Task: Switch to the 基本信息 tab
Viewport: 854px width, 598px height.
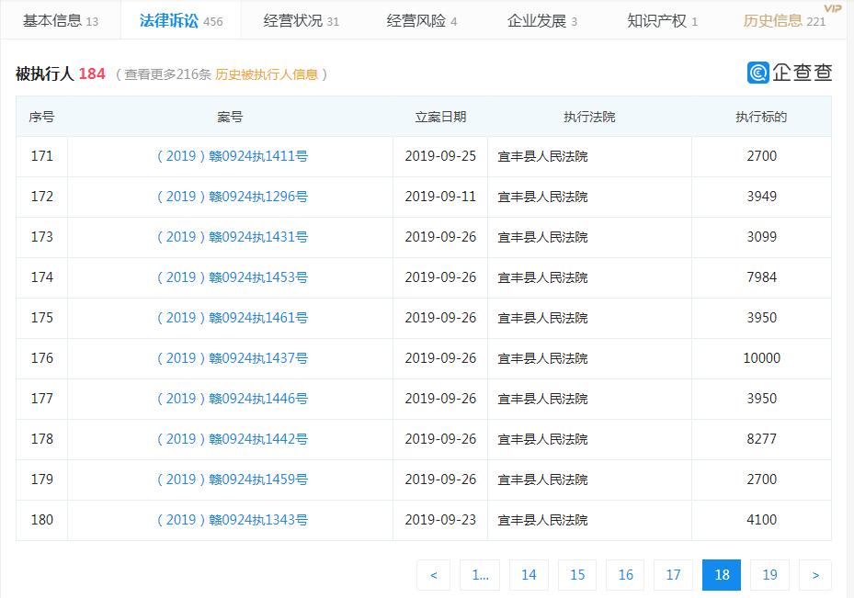Action: tap(55, 19)
